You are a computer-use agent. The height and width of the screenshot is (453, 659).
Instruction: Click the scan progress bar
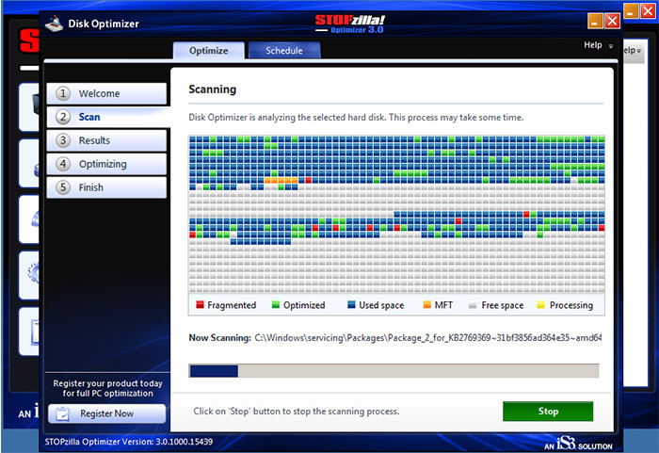pyautogui.click(x=394, y=371)
